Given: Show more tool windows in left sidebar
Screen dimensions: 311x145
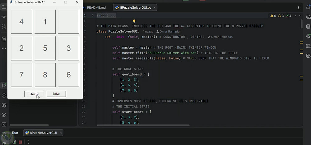Looking at the screenshot, I should coord(4,48).
